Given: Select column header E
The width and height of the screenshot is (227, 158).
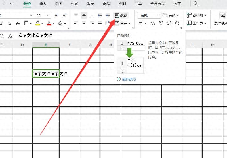Looking at the screenshot, I should pyautogui.click(x=46, y=45).
